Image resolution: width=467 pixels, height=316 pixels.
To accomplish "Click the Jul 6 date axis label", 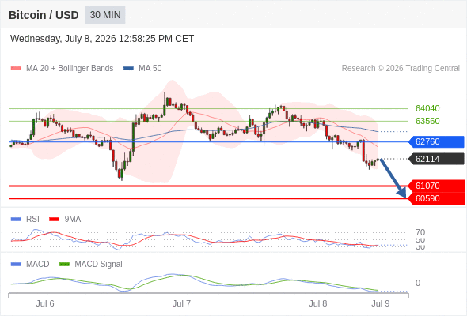I will click(x=45, y=303).
